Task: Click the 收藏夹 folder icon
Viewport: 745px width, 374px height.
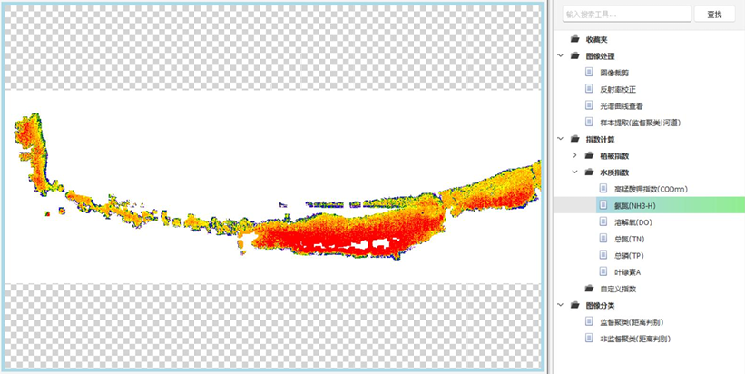Action: (x=574, y=40)
